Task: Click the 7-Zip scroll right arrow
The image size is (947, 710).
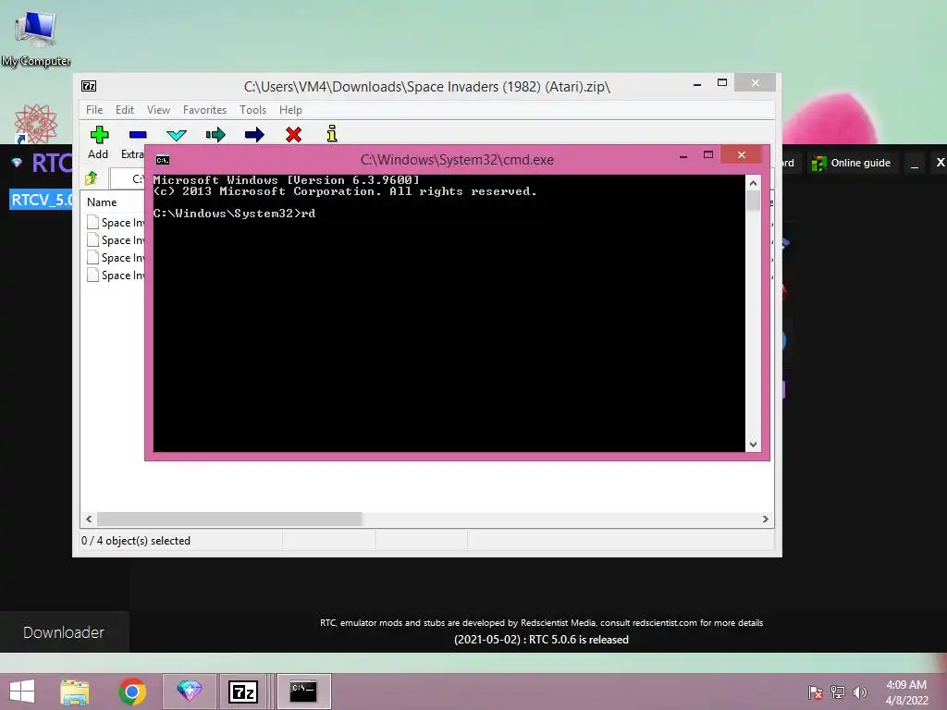Action: [765, 520]
